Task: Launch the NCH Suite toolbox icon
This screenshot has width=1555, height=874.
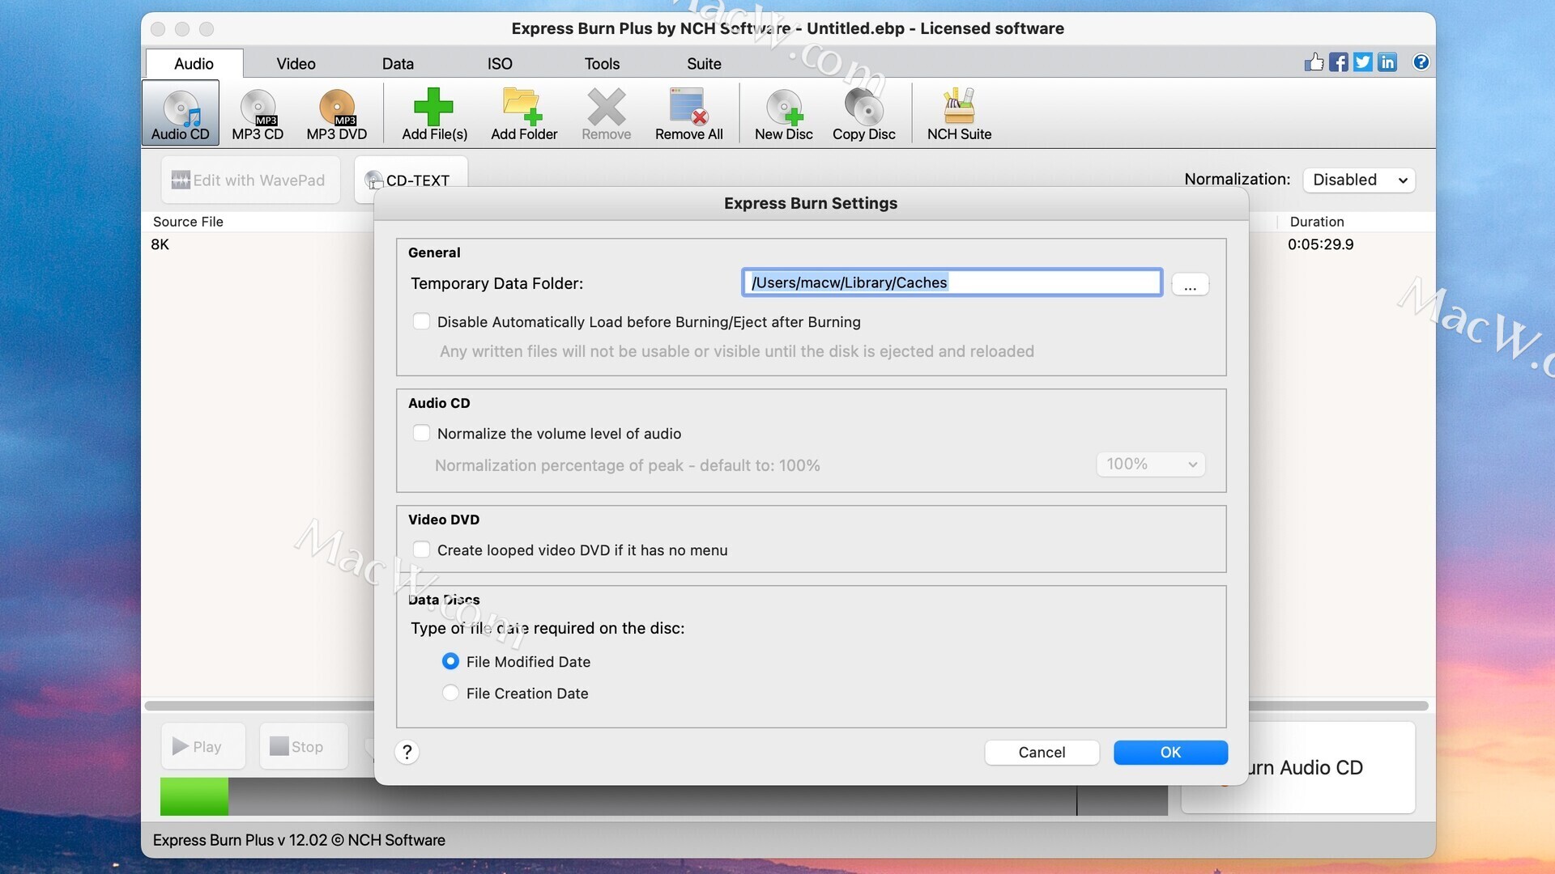Action: coord(959,108)
